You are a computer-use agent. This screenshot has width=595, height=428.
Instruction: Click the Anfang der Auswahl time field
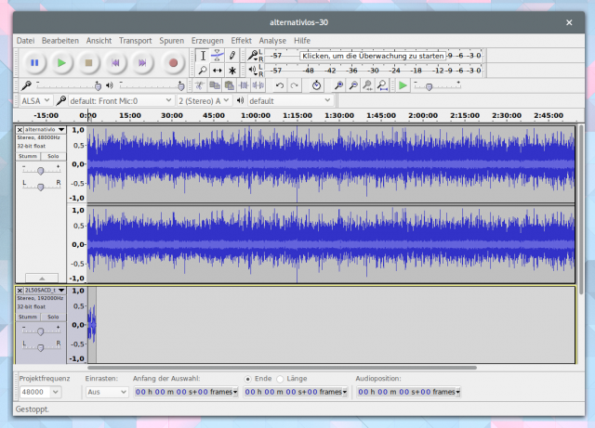coord(186,392)
